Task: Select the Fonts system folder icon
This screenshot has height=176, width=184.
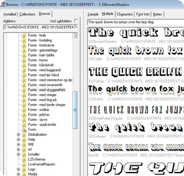Action: tap(24, 129)
